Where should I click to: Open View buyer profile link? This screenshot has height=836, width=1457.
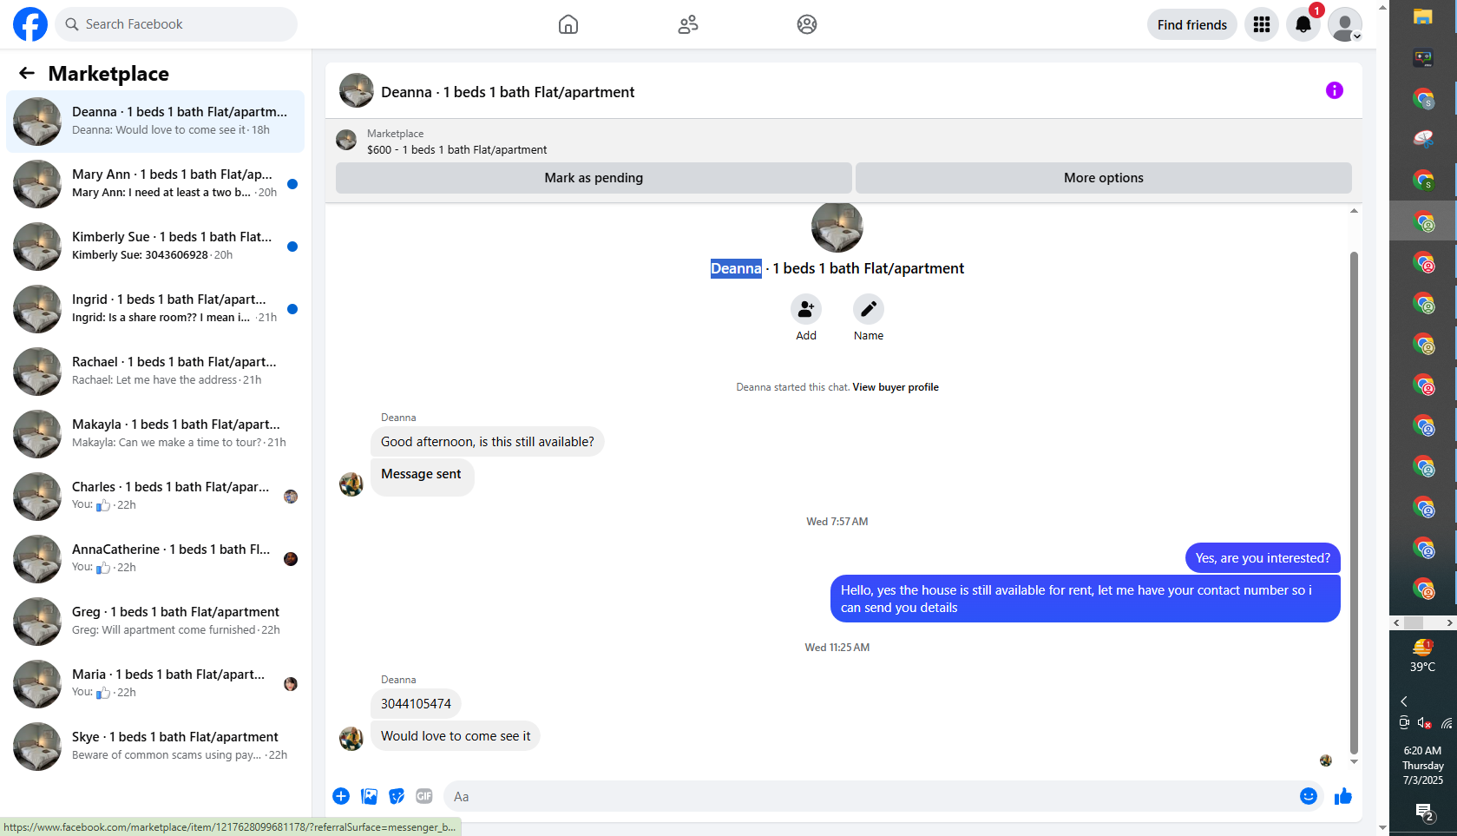click(896, 387)
